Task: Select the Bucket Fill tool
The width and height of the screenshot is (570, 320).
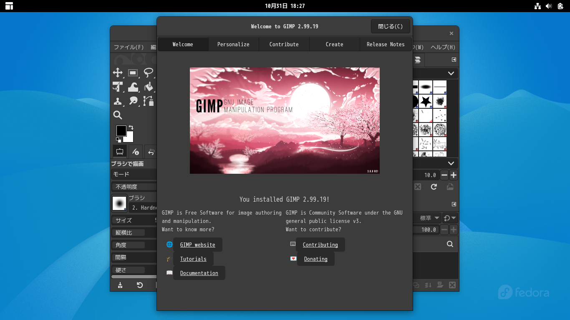Action: 148,87
